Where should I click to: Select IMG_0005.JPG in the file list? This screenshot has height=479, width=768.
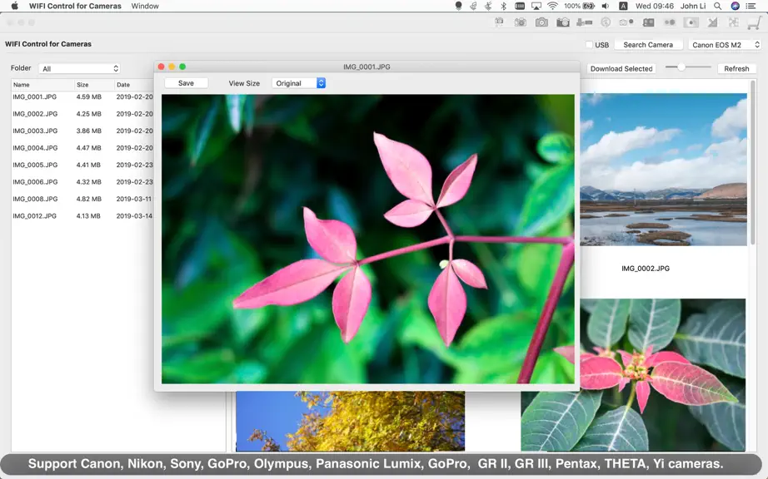[82, 165]
